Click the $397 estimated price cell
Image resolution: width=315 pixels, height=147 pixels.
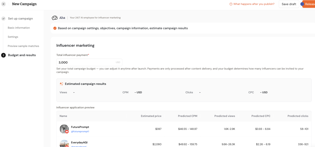[158, 129]
